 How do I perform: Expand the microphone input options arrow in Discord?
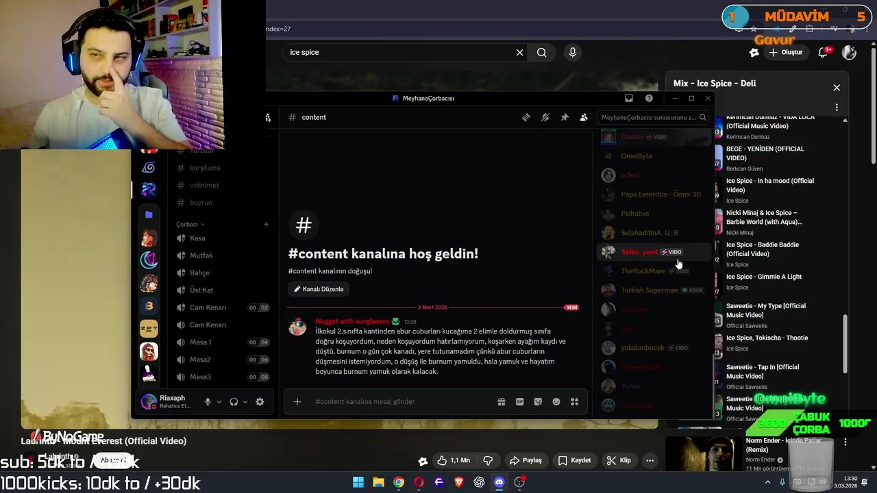[x=219, y=402]
